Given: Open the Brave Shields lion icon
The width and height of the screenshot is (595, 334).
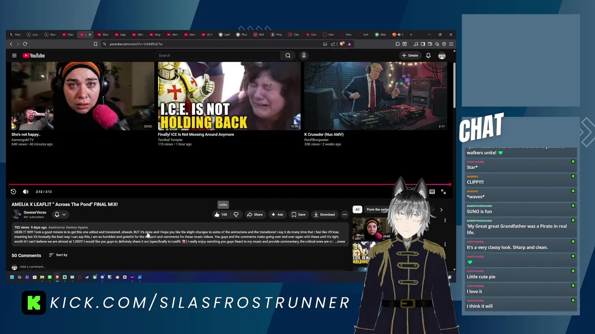Looking at the screenshot, I should [342, 44].
